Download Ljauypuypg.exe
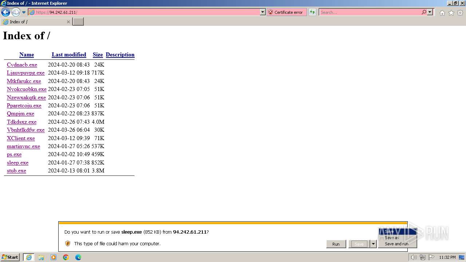 pos(25,73)
